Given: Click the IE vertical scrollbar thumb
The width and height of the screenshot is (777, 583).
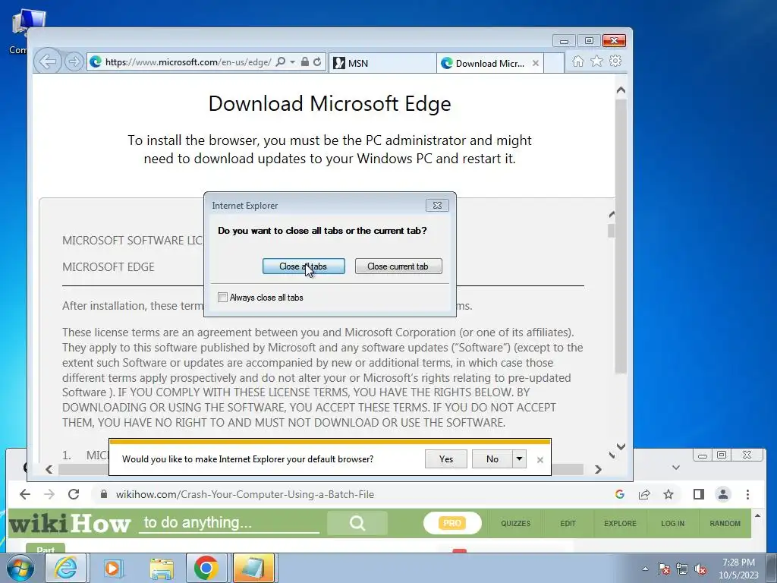Looking at the screenshot, I should [x=621, y=236].
